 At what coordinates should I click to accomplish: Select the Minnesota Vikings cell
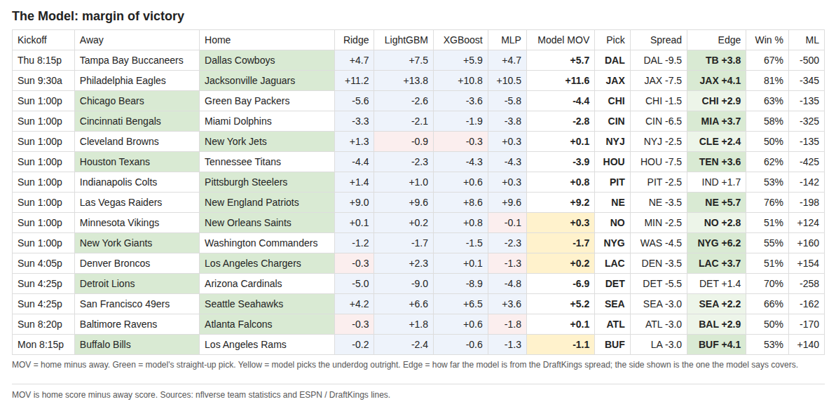click(x=137, y=223)
